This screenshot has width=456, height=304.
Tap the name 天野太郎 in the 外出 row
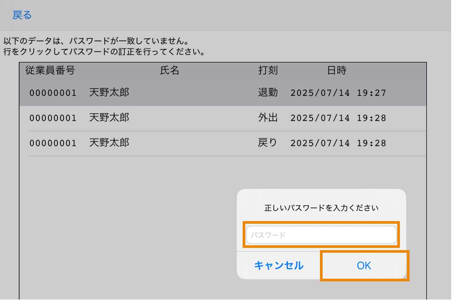click(x=109, y=118)
